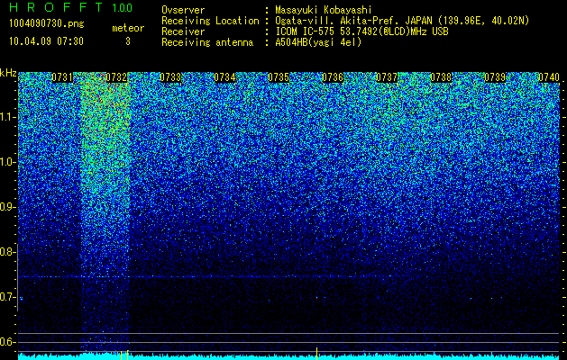
Task: Click the Receiving antenna field label
Action: 207,42
